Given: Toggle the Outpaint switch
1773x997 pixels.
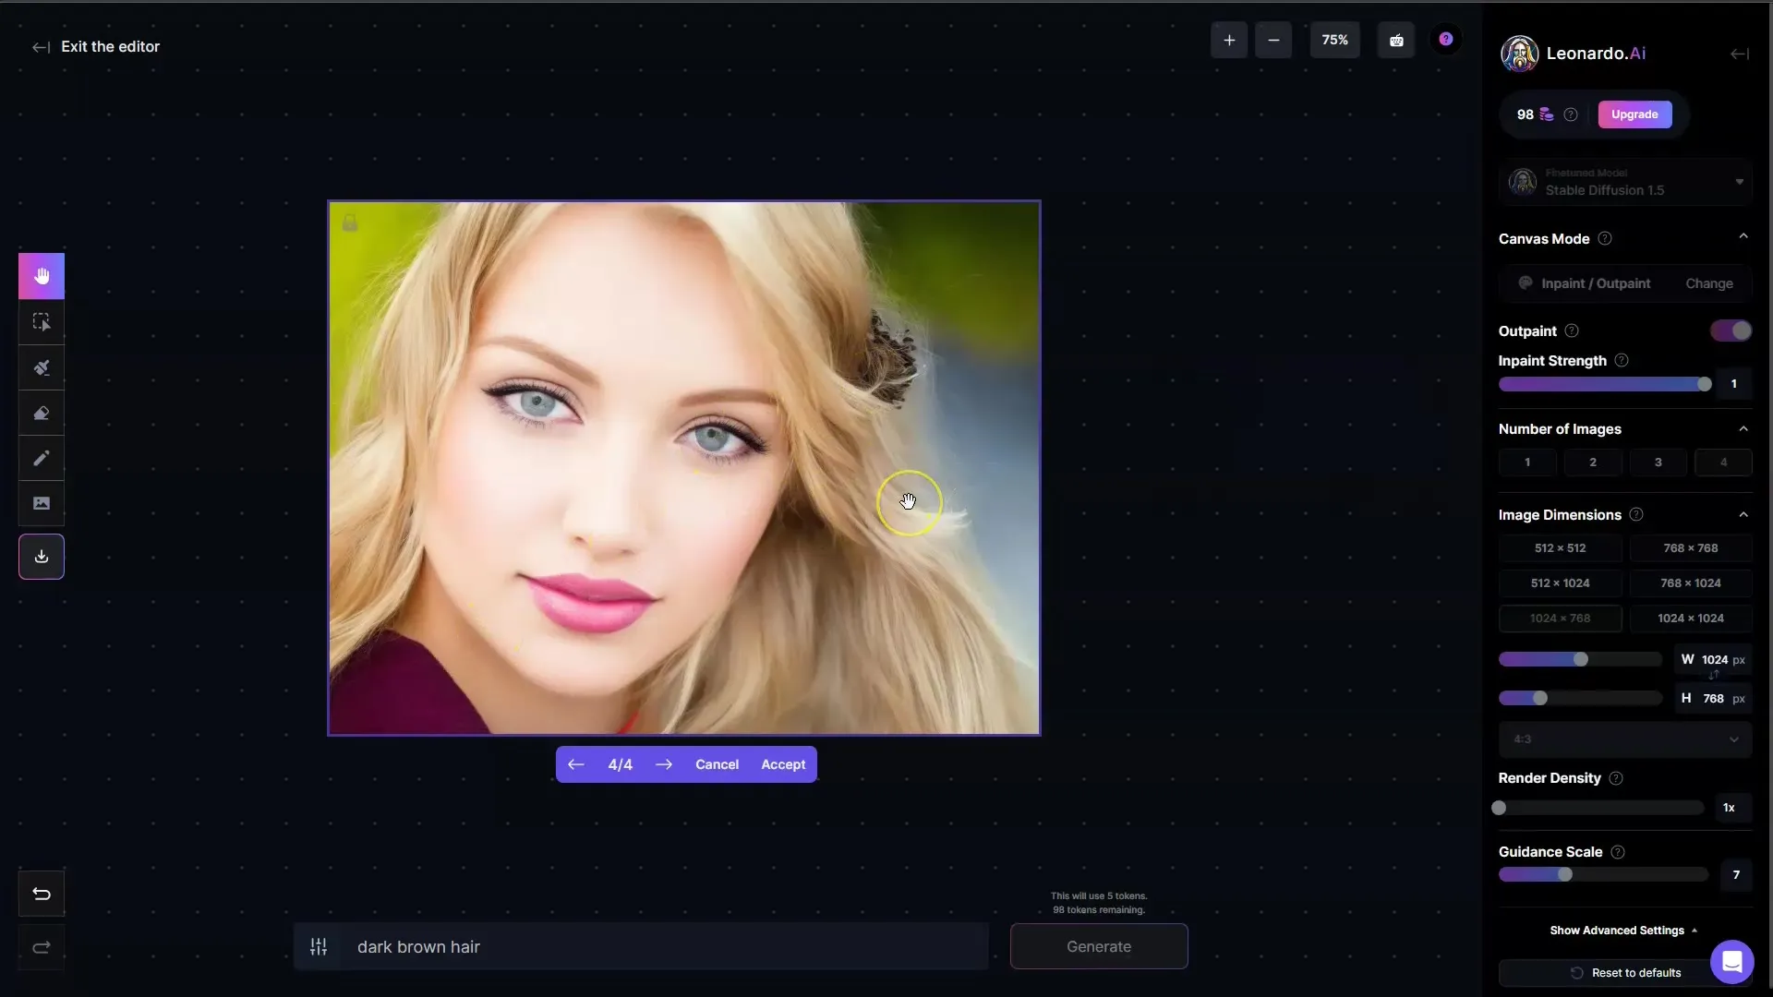Looking at the screenshot, I should 1731,330.
